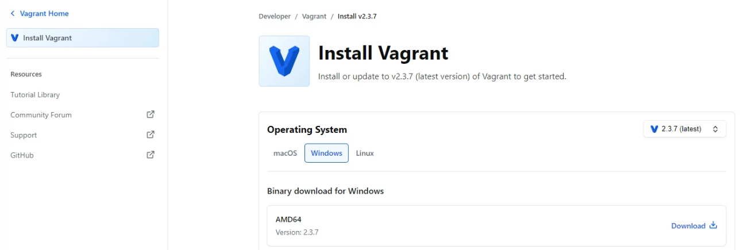Image resolution: width=744 pixels, height=250 pixels.
Task: Select the Windows operating system tab
Action: coord(326,153)
